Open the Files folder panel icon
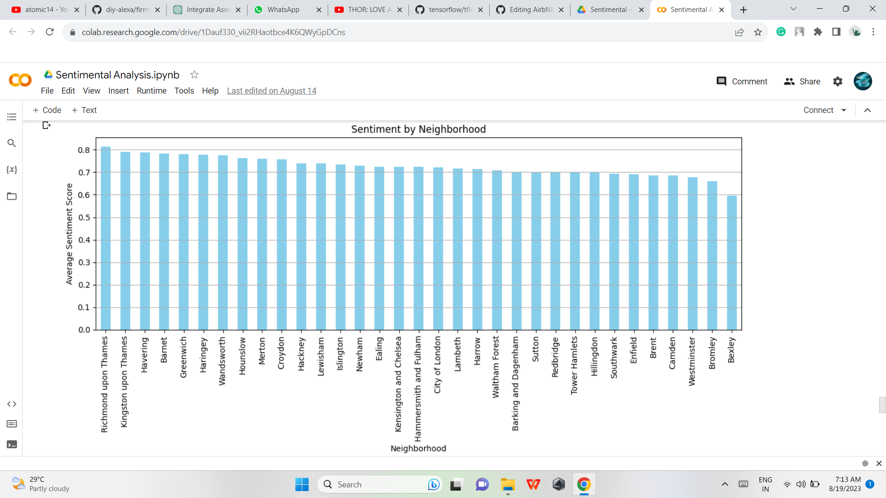 (12, 196)
